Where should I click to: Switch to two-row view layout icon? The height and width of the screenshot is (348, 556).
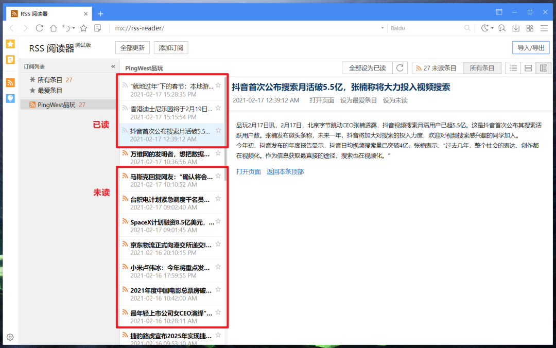528,68
